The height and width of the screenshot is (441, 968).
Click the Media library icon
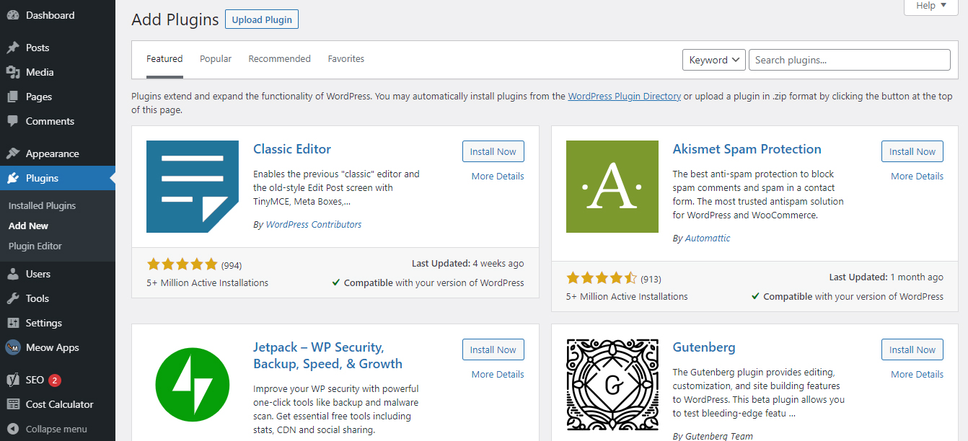(13, 72)
